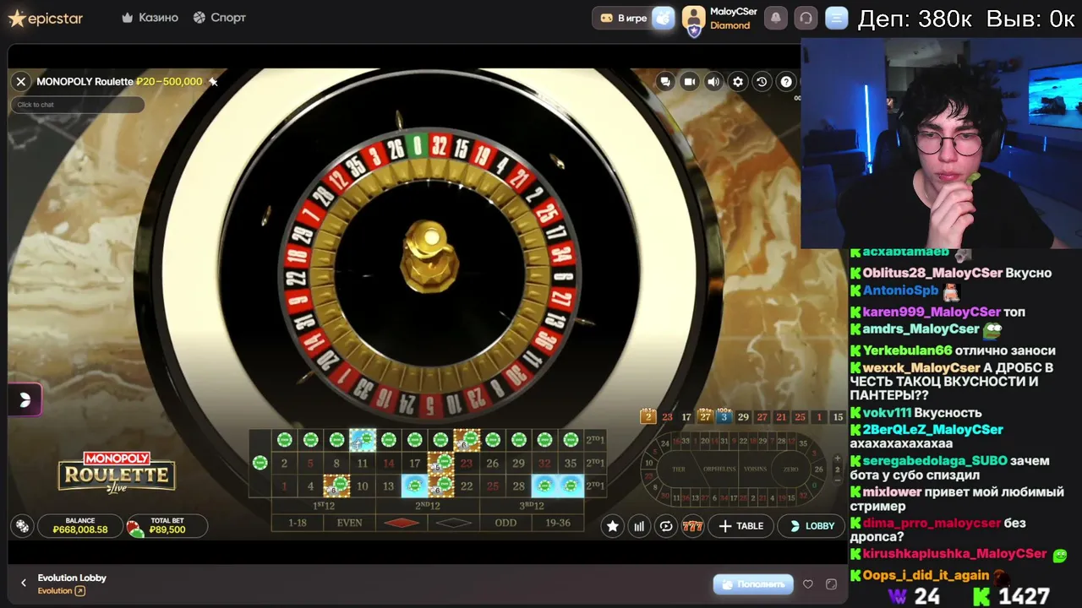Toggle fullscreen mode icon
Image resolution: width=1082 pixels, height=608 pixels.
pos(831,584)
